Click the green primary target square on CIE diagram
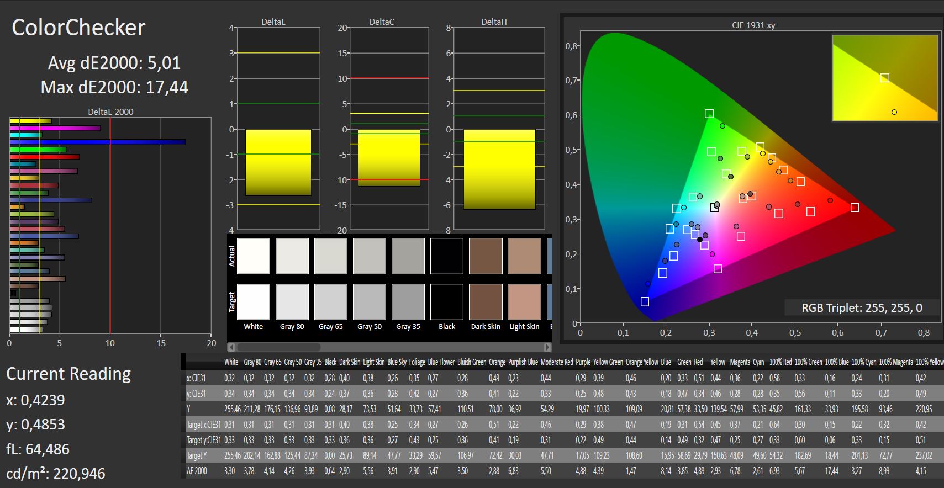Viewport: 944px width, 488px height. [x=709, y=114]
